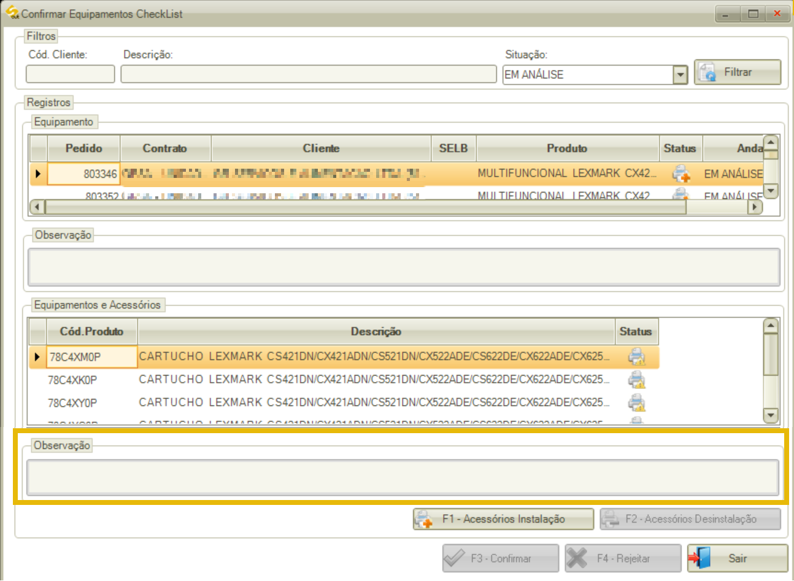Click Descrição column header in accessories grid
The image size is (794, 581).
[x=376, y=332]
